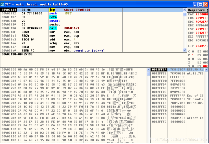The image size is (209, 144).
Task: Click the Registers header bar
Action: tap(198, 10)
